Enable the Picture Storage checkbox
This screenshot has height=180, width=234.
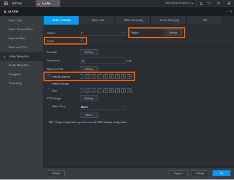[49, 83]
